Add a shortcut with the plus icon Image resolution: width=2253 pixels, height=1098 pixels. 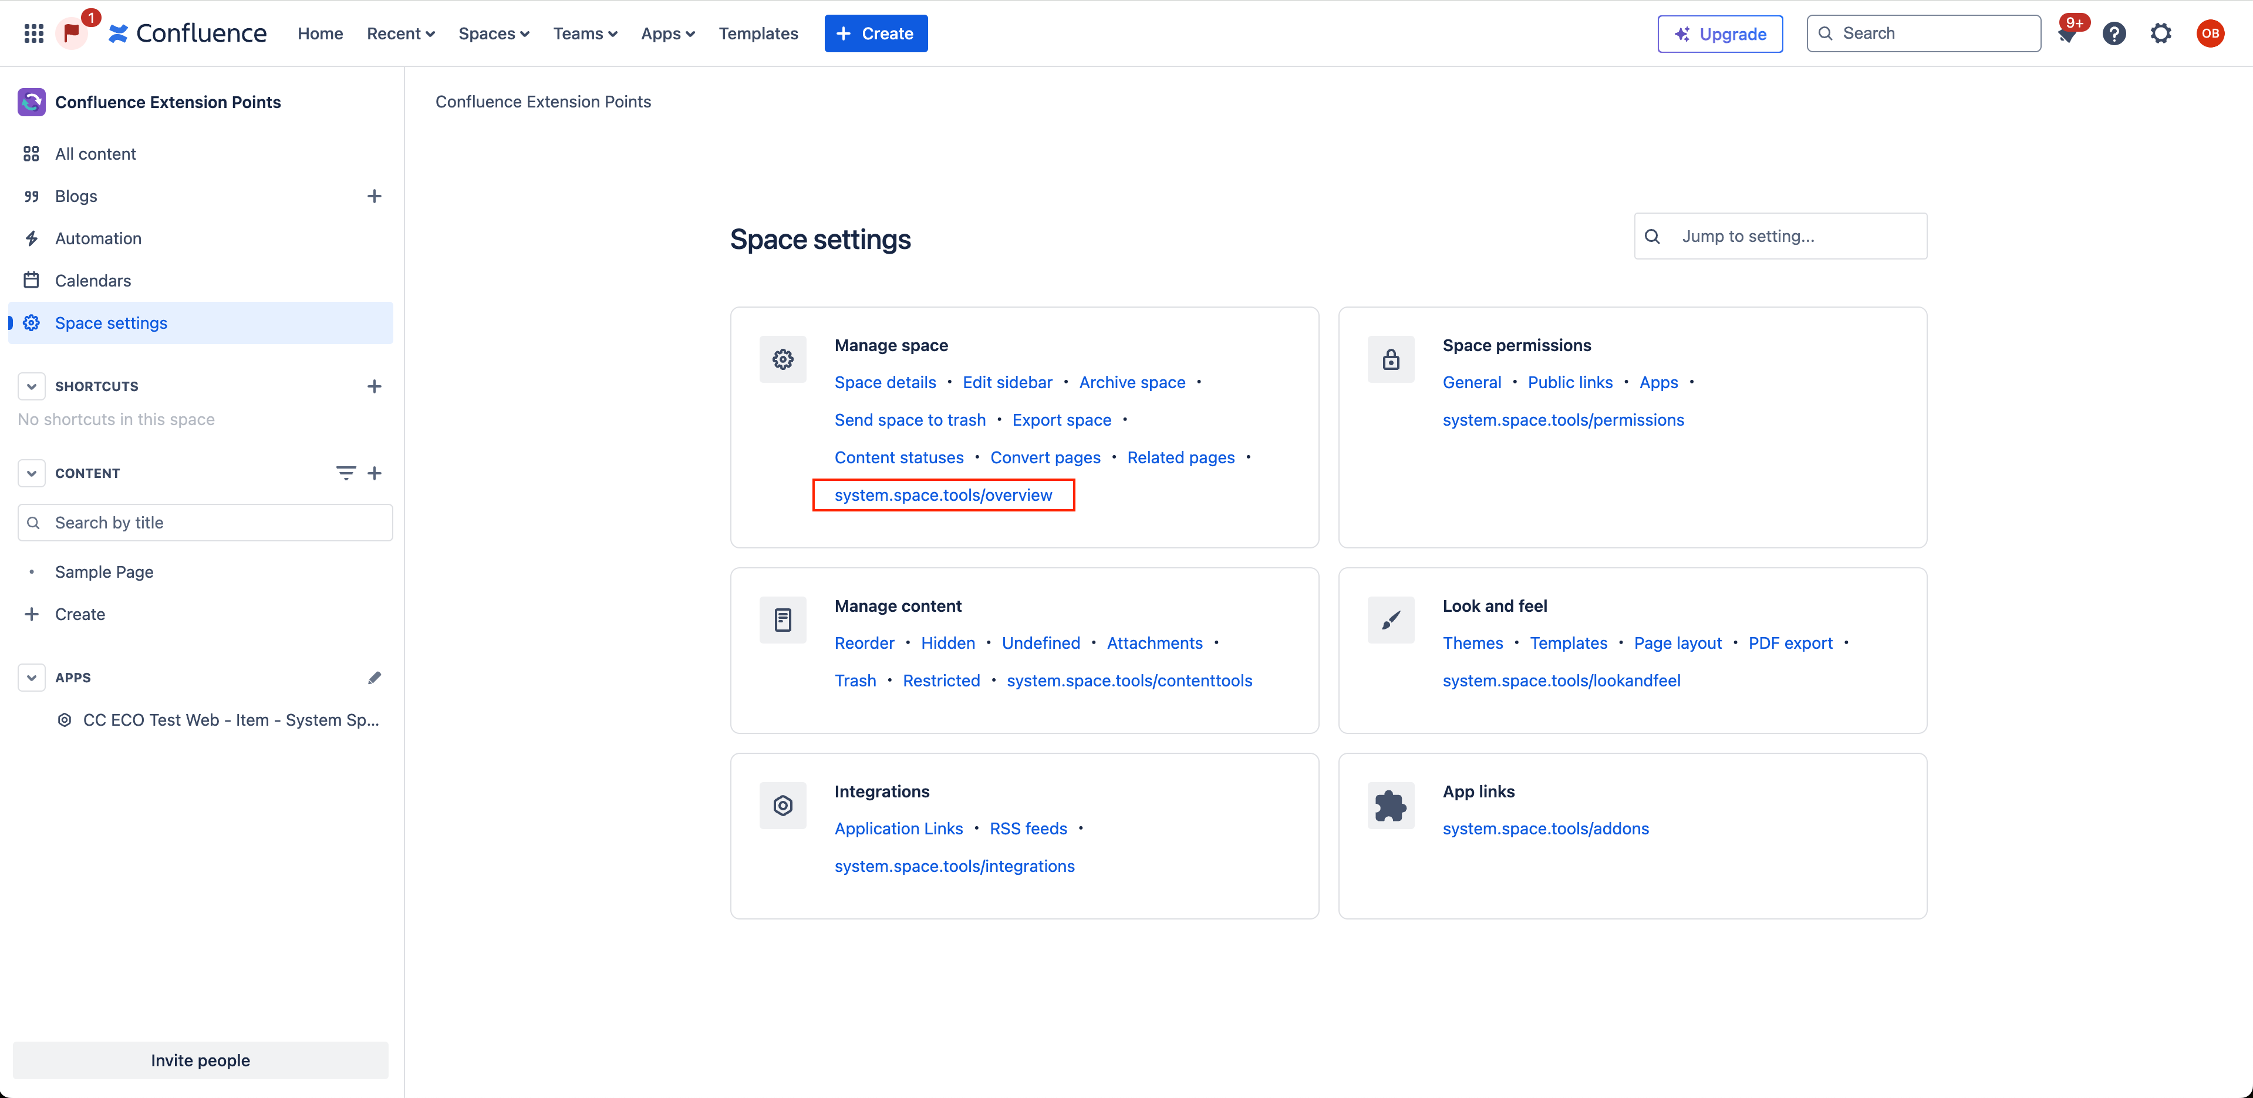pos(375,386)
